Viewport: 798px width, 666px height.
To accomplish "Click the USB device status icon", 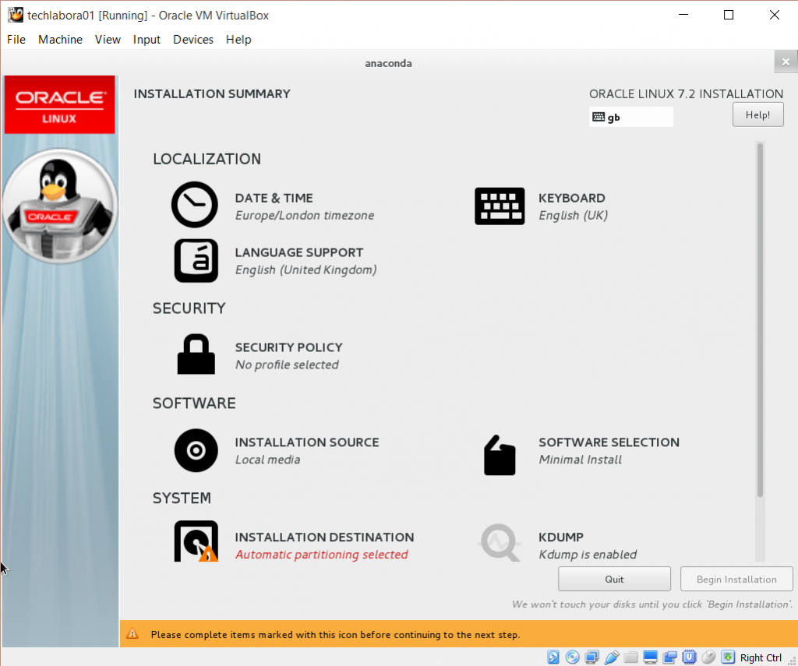I will (612, 657).
